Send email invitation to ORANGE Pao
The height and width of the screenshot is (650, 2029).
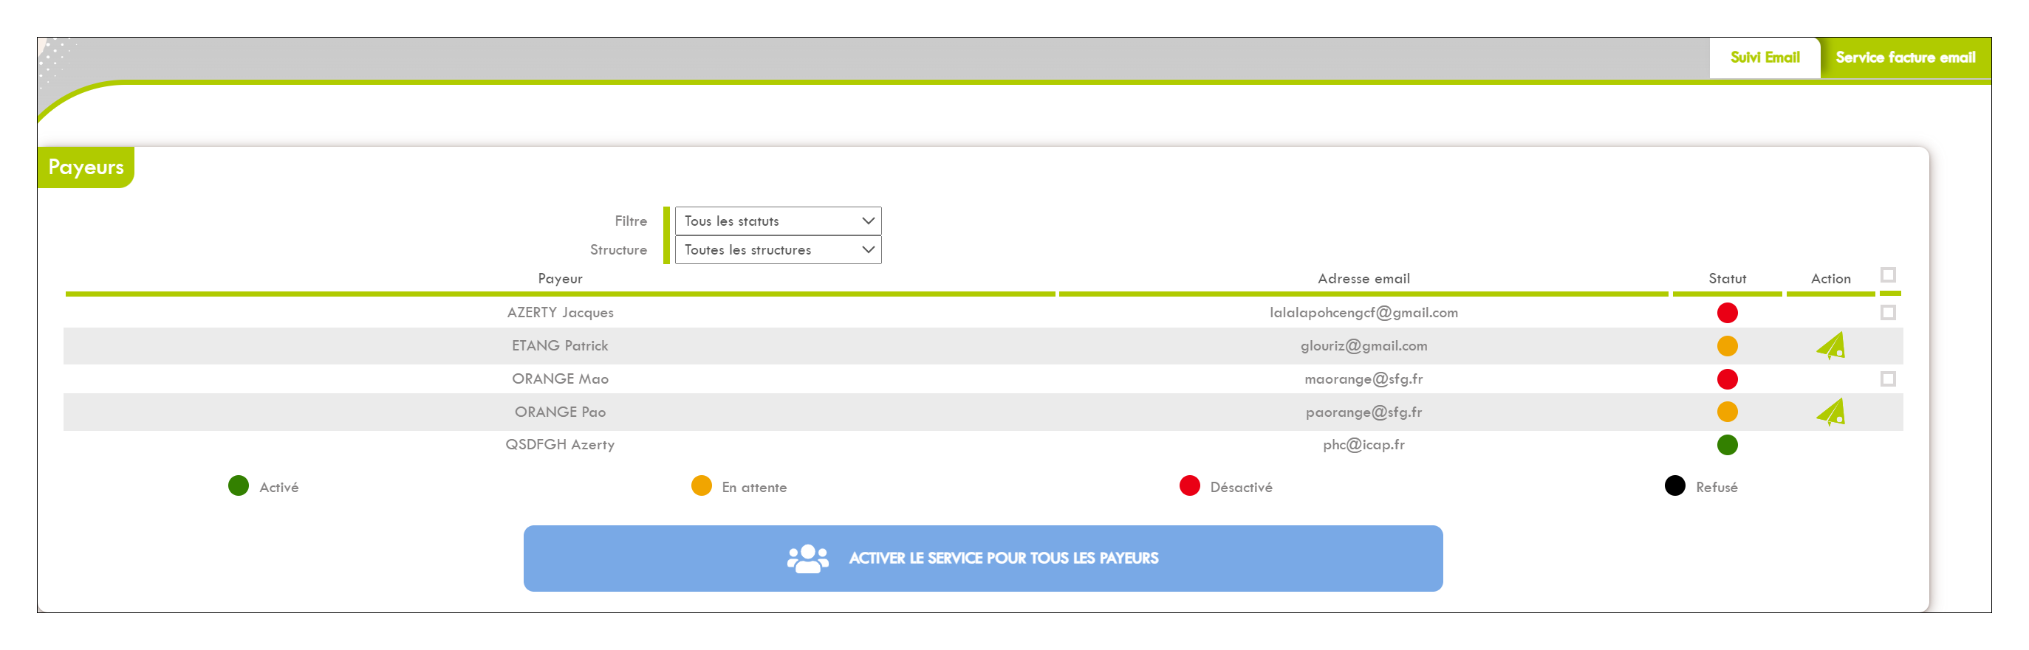click(1830, 412)
